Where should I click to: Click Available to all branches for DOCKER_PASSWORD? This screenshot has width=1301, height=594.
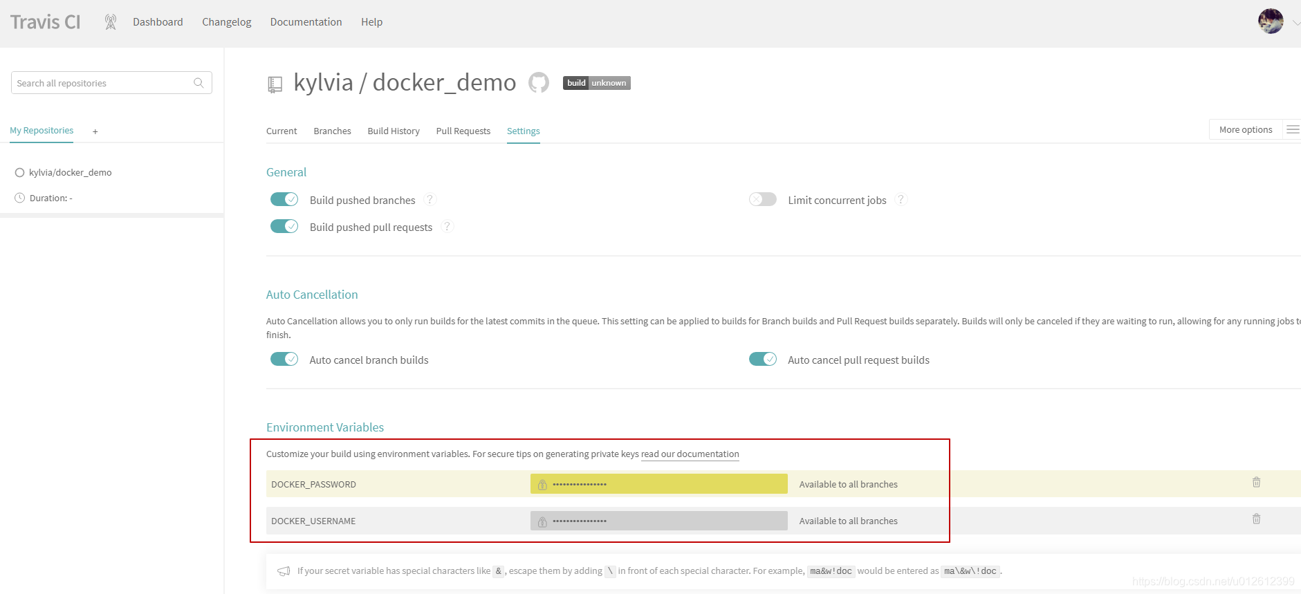click(x=849, y=485)
